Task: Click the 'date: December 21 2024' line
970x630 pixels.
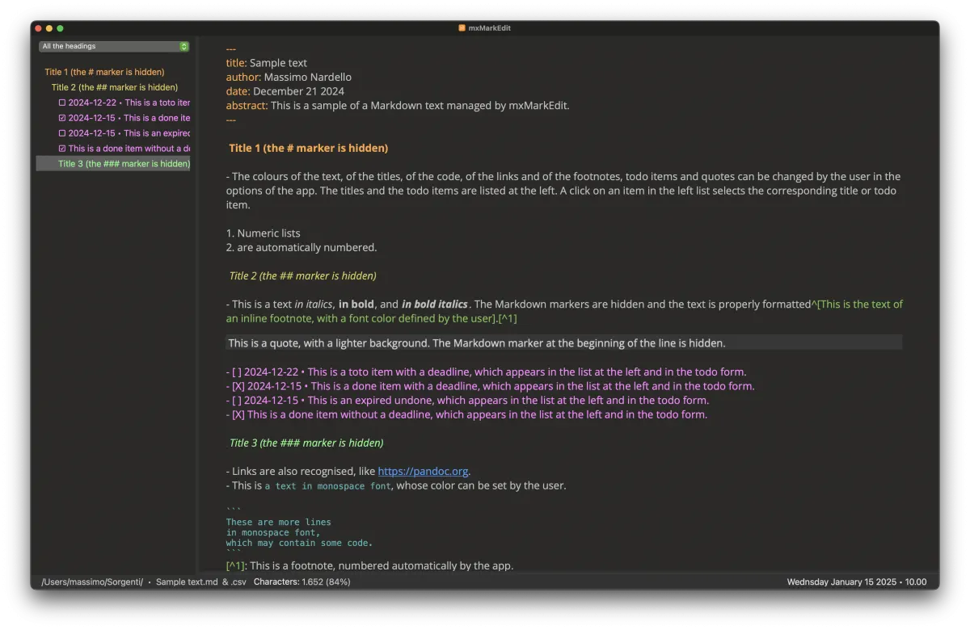Action: click(x=285, y=91)
